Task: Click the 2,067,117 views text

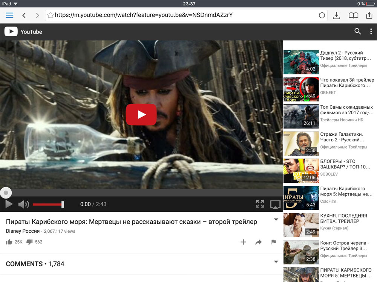Action: coord(60,231)
